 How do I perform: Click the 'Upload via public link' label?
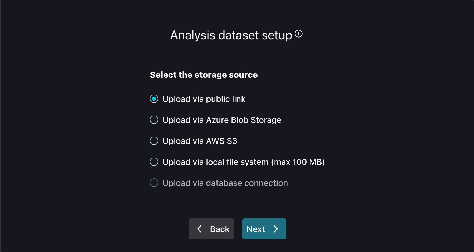(x=204, y=99)
